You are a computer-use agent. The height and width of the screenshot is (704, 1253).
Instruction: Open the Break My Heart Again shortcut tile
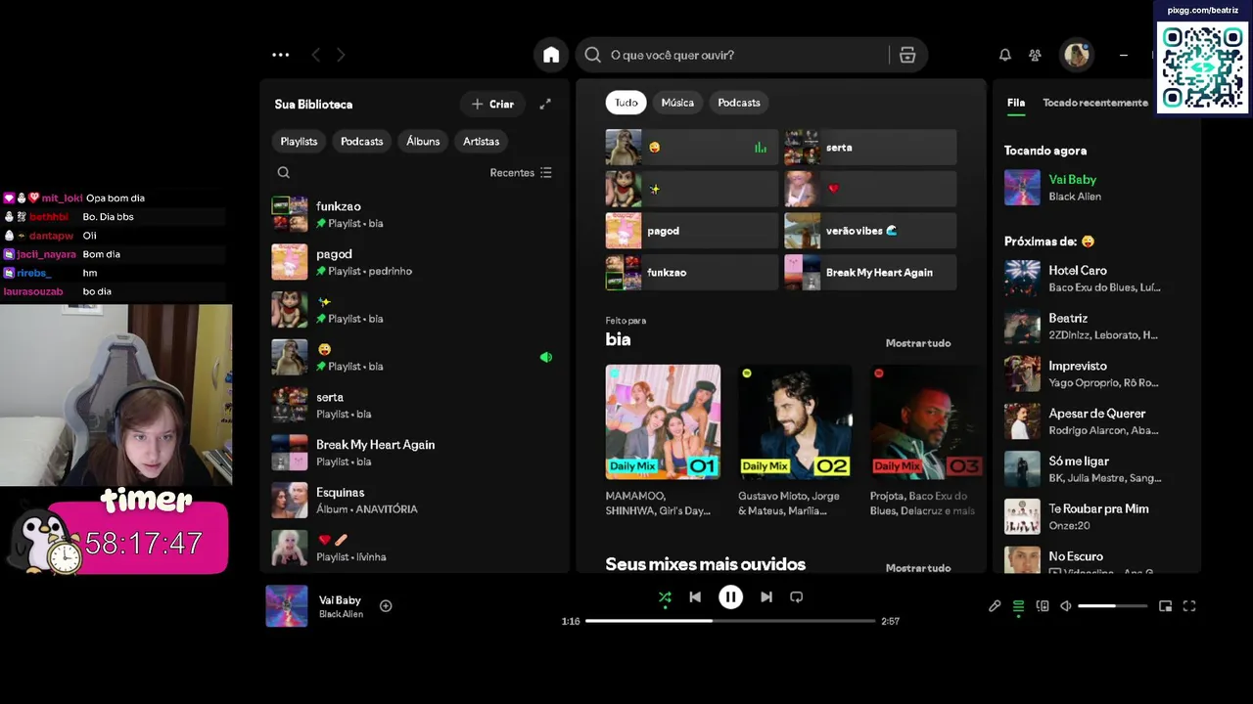pos(870,273)
